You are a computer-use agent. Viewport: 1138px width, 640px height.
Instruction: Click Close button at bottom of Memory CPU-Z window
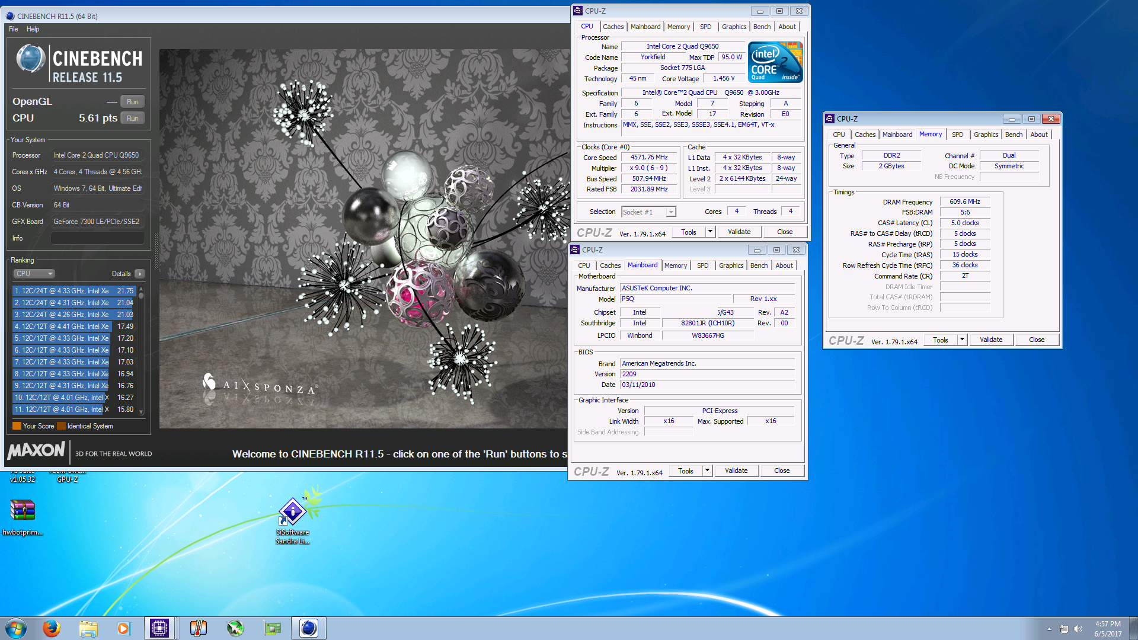1037,340
